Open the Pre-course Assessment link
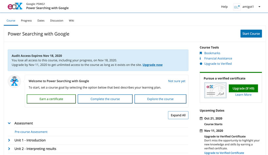This screenshot has width=268, height=155. pyautogui.click(x=31, y=132)
